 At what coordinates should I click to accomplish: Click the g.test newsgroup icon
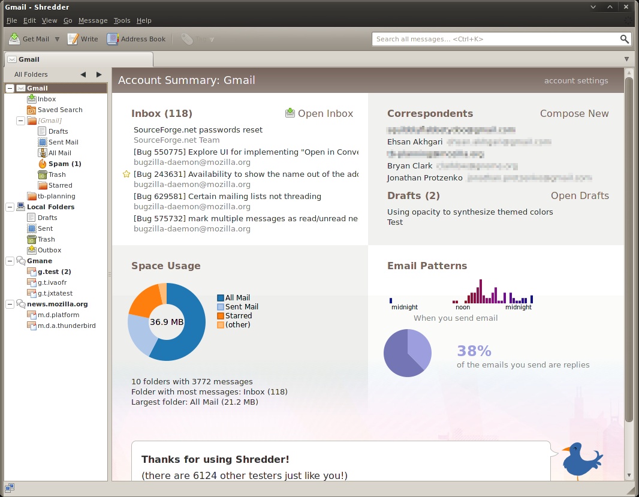31,272
